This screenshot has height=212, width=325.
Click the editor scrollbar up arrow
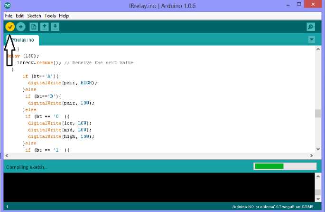[x=318, y=49]
